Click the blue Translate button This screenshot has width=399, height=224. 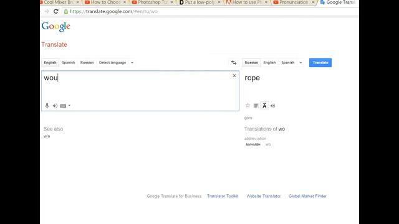320,62
